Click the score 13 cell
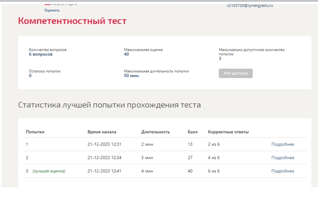Image resolution: width=318 pixels, height=197 pixels. [x=190, y=144]
